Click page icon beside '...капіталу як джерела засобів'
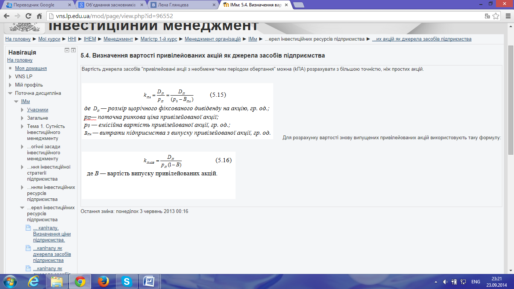Screen dimensions: 514x289 28,248
